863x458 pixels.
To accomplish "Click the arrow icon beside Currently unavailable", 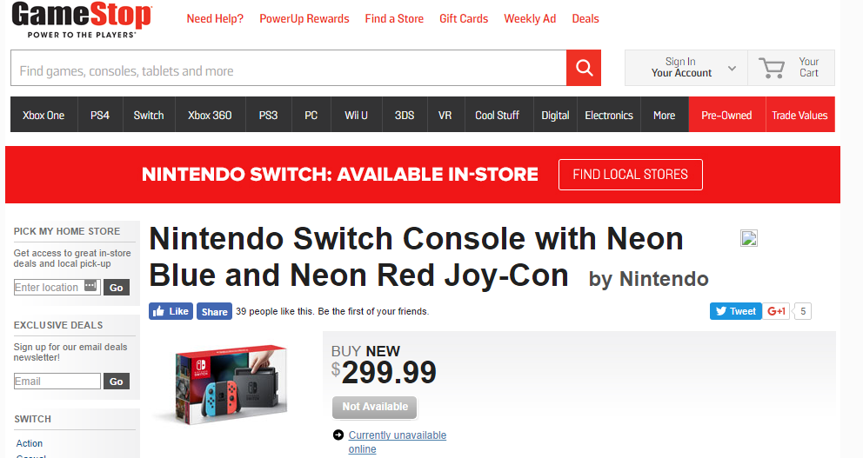I will point(338,435).
